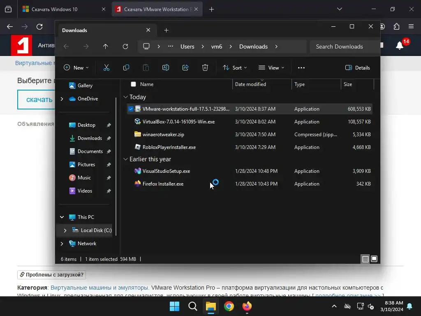Click the browser back arrow in Firefox window

(10, 27)
